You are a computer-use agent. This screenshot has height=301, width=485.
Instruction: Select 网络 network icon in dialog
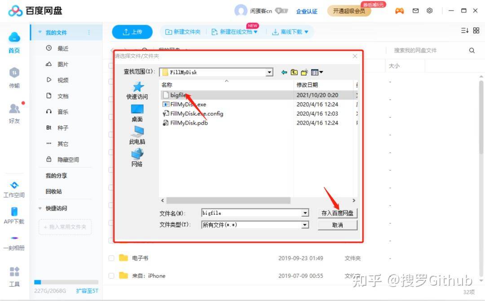click(137, 154)
